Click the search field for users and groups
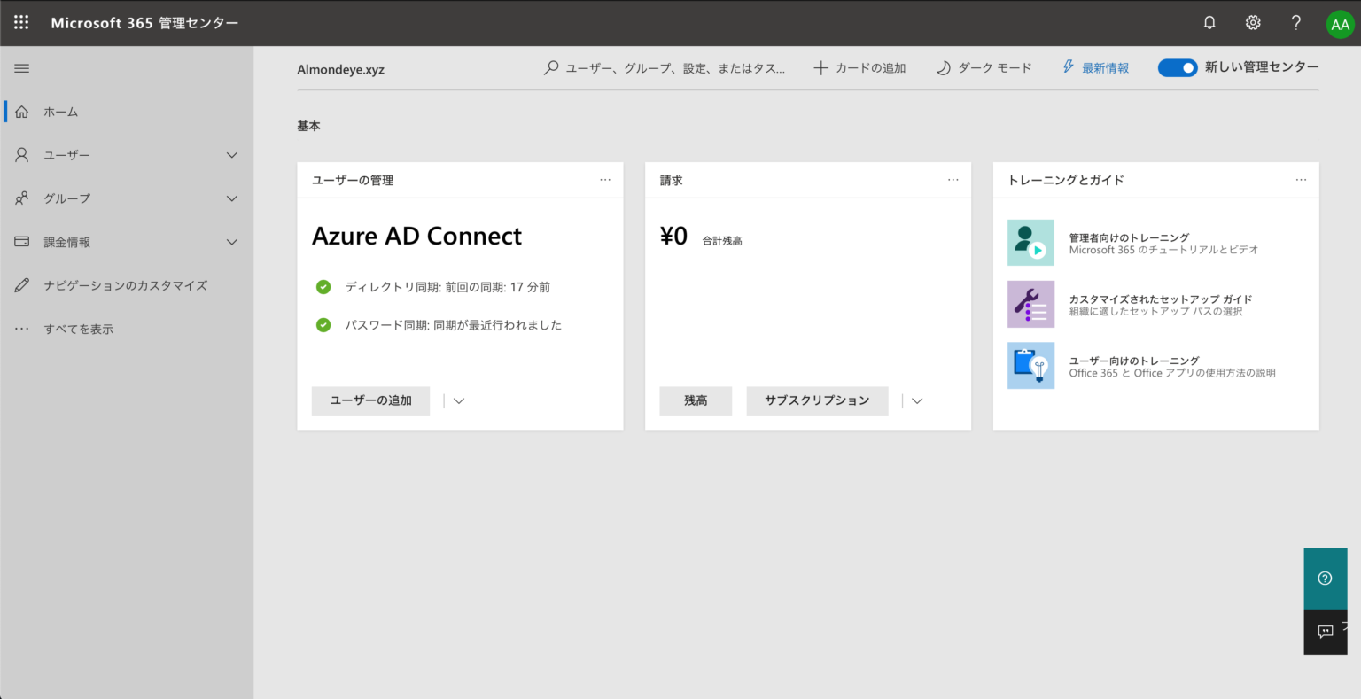This screenshot has width=1361, height=699. pos(665,67)
